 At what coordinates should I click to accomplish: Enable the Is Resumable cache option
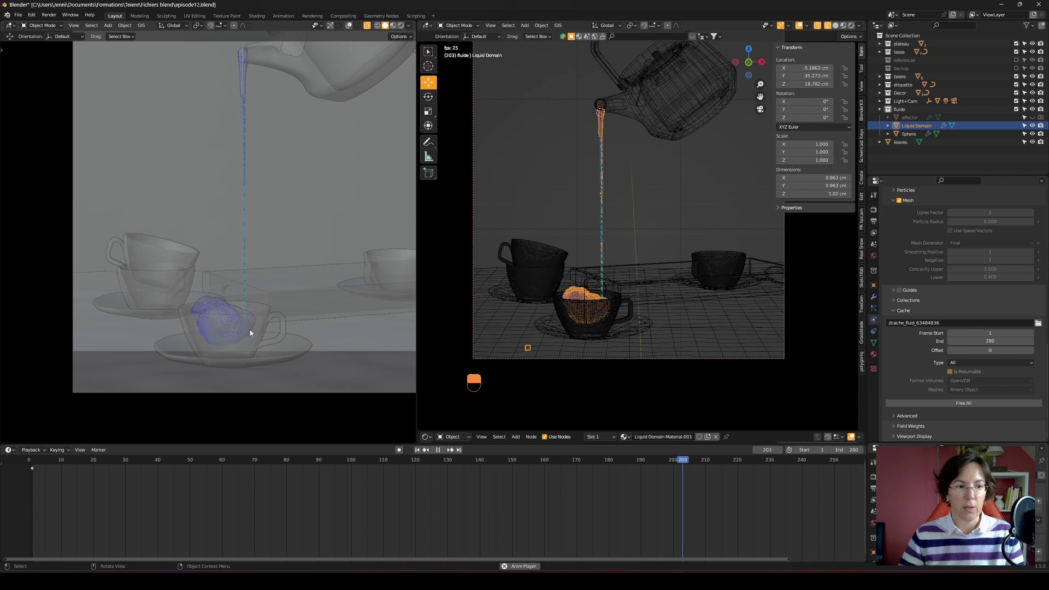950,371
